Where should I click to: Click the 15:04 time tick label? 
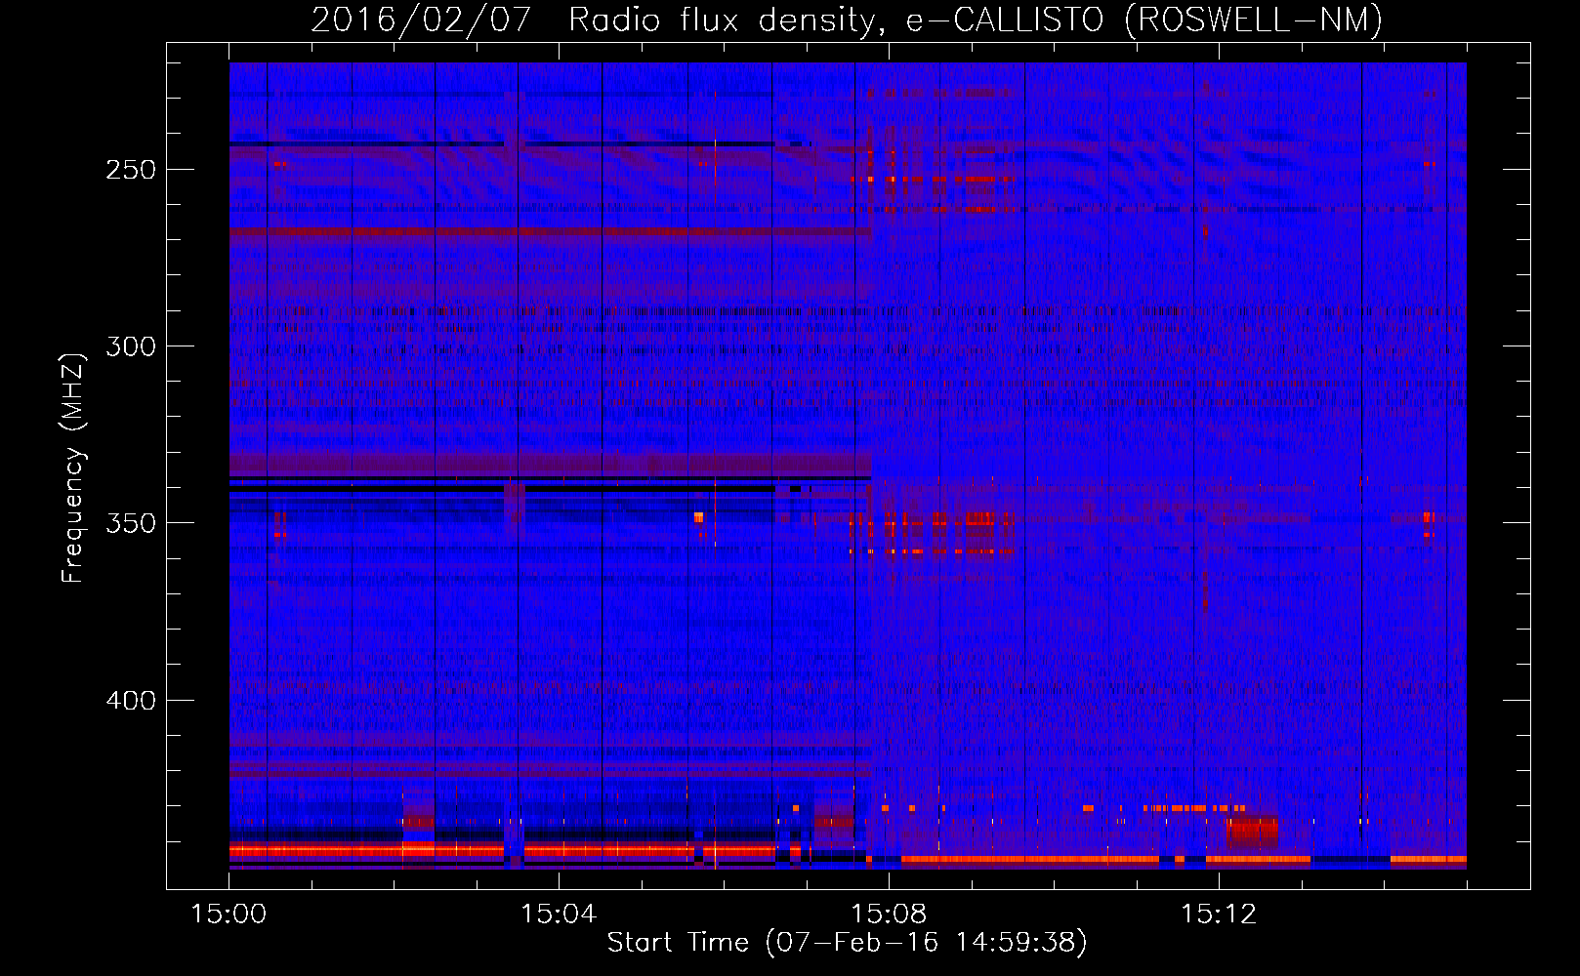pos(559,915)
